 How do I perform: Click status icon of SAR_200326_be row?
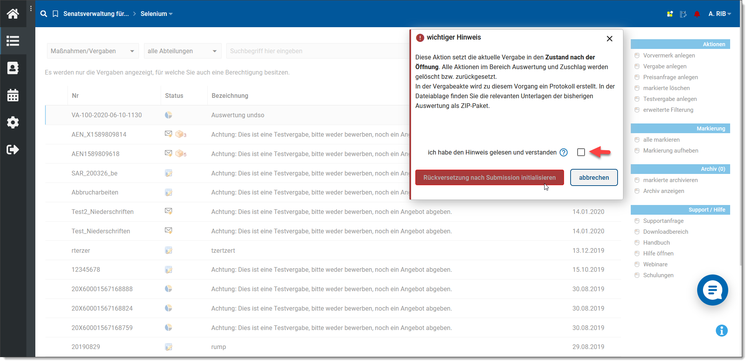click(168, 173)
